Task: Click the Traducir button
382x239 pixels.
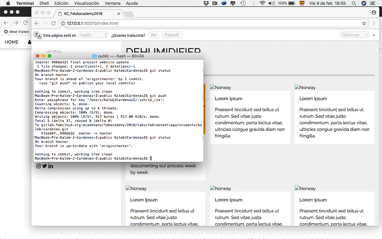Action: (172, 35)
